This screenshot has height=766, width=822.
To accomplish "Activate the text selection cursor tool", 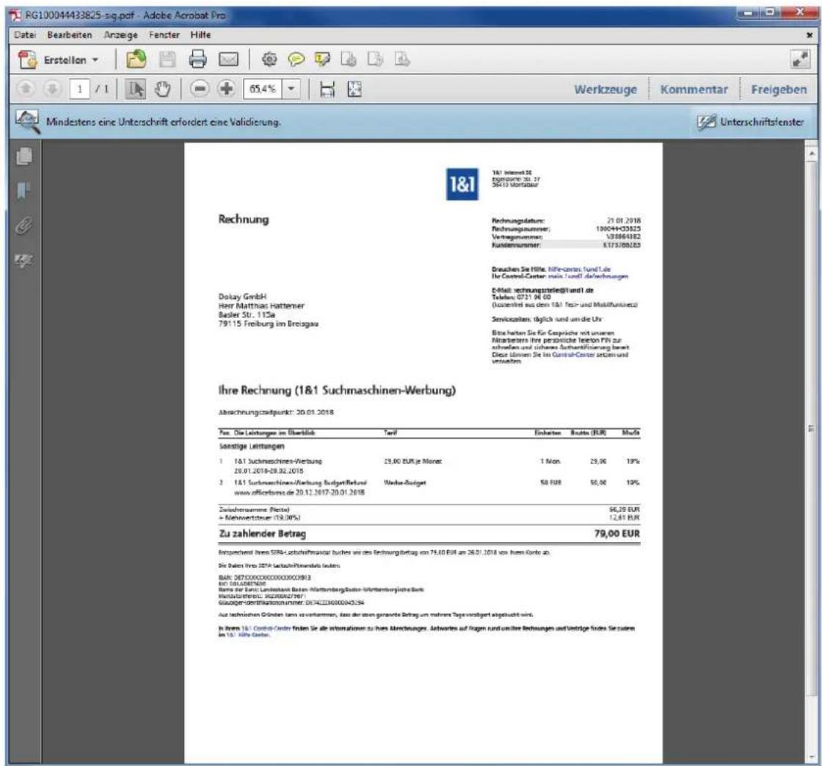I will click(x=136, y=89).
